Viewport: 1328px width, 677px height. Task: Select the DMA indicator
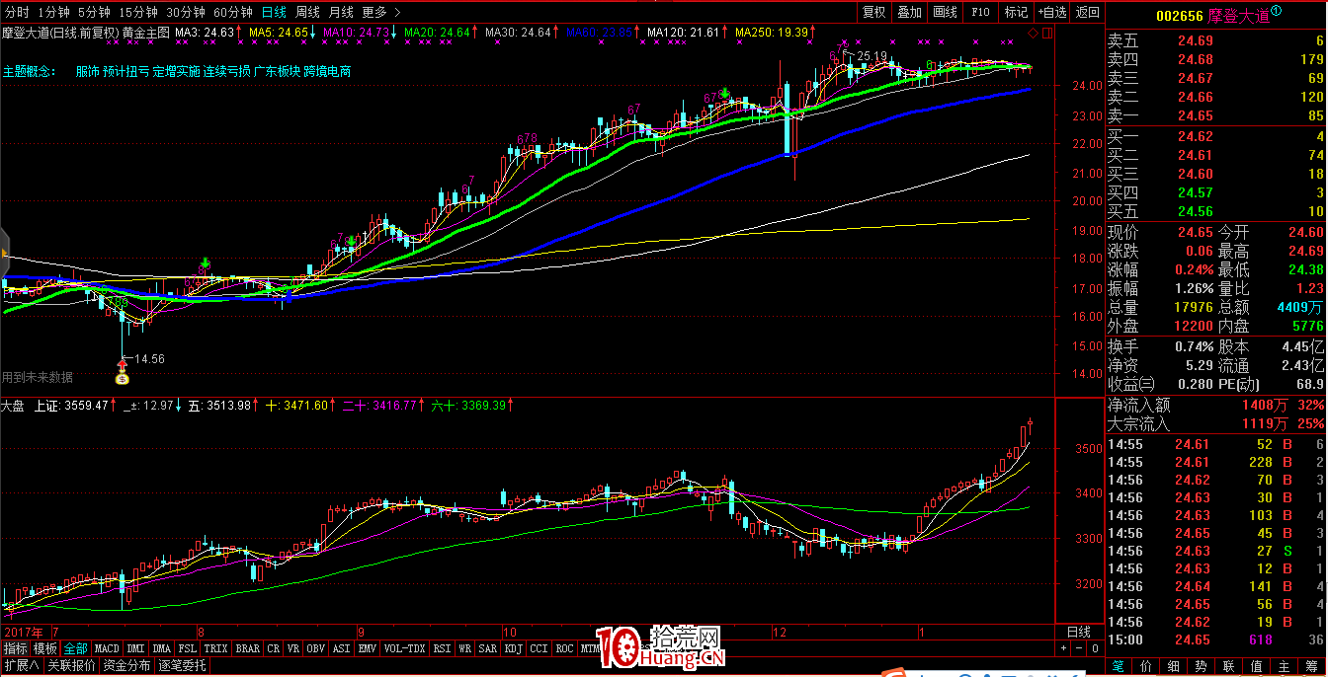(x=162, y=648)
